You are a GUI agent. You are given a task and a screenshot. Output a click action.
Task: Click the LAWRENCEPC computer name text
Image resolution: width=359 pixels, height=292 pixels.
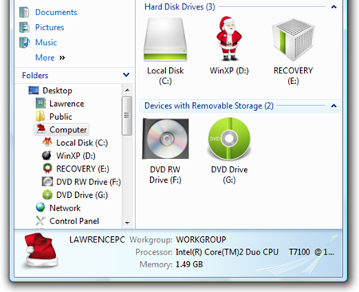click(x=97, y=239)
